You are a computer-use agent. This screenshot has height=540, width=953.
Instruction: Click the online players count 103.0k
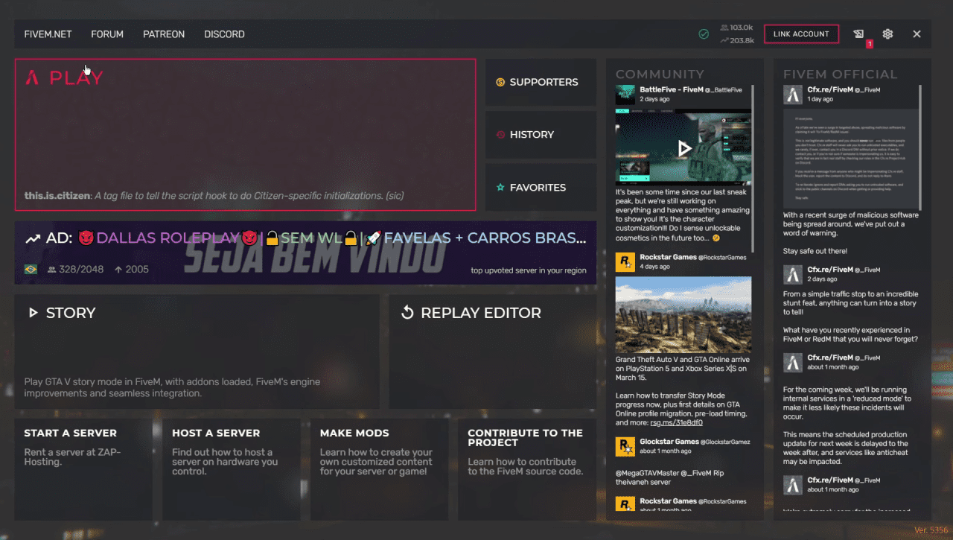pyautogui.click(x=736, y=28)
